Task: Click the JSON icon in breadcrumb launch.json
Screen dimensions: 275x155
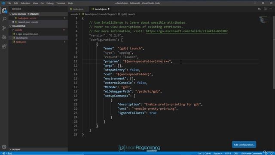Action: pyautogui.click(x=83, y=14)
